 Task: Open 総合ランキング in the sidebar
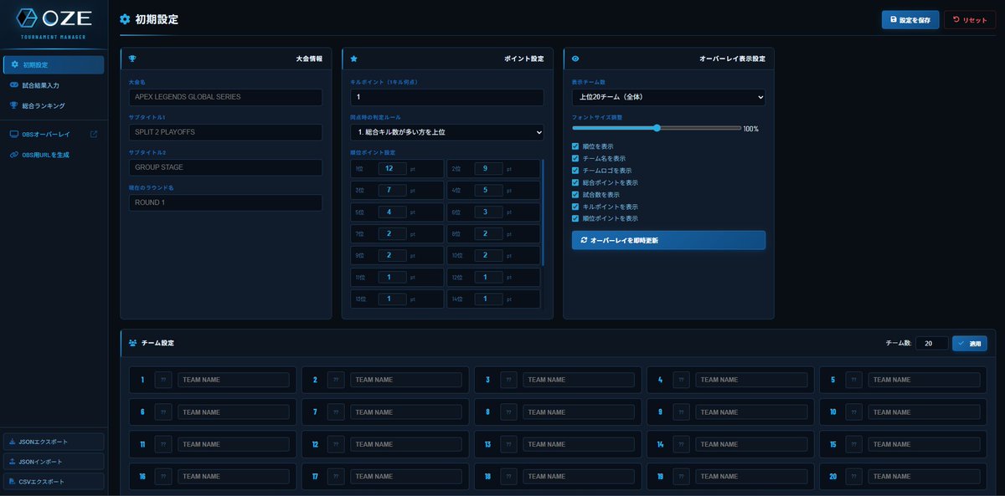point(54,105)
